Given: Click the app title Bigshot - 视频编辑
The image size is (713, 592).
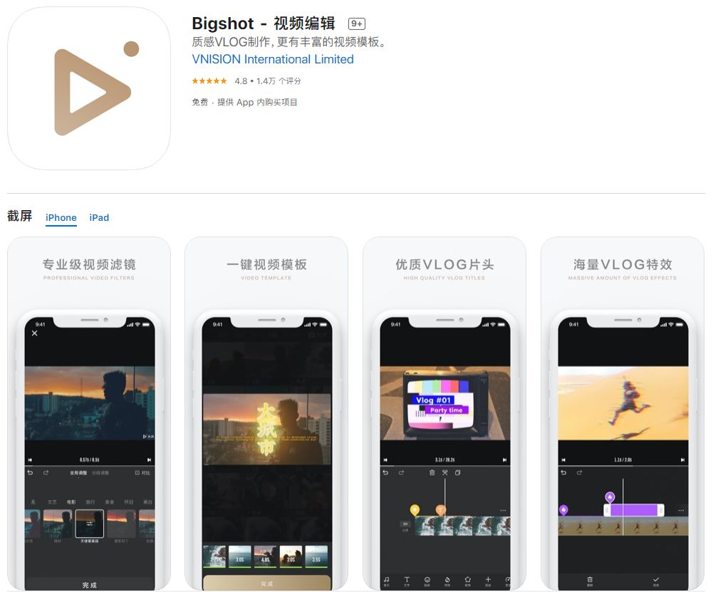Looking at the screenshot, I should (264, 24).
